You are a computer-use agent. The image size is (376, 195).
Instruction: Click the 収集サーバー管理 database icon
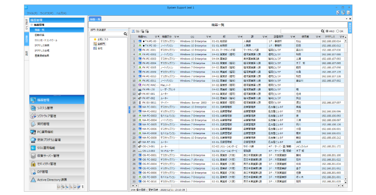click(x=33, y=156)
